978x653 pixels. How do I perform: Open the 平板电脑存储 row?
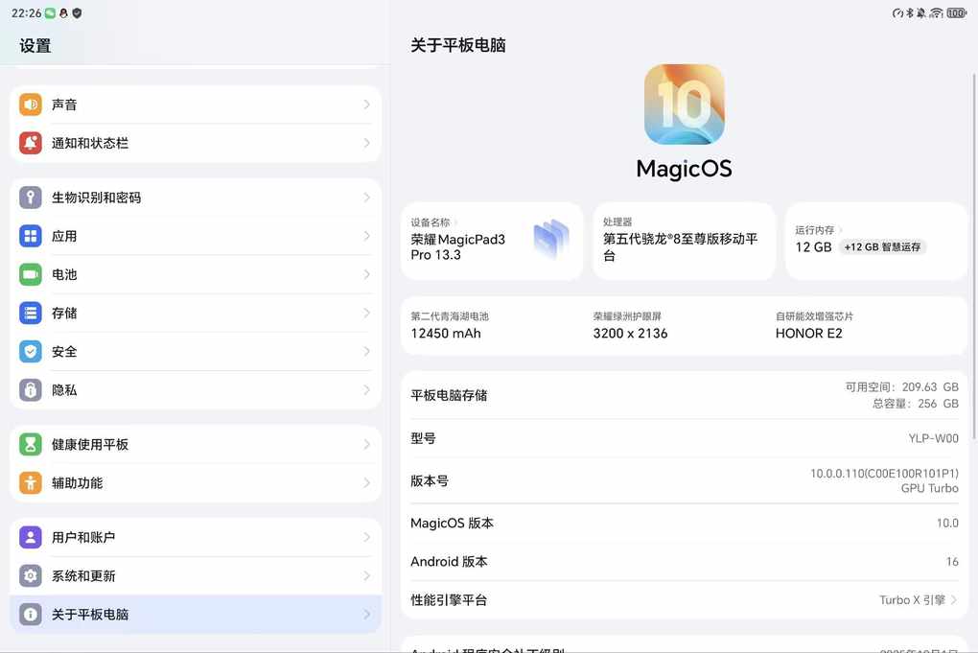click(684, 395)
